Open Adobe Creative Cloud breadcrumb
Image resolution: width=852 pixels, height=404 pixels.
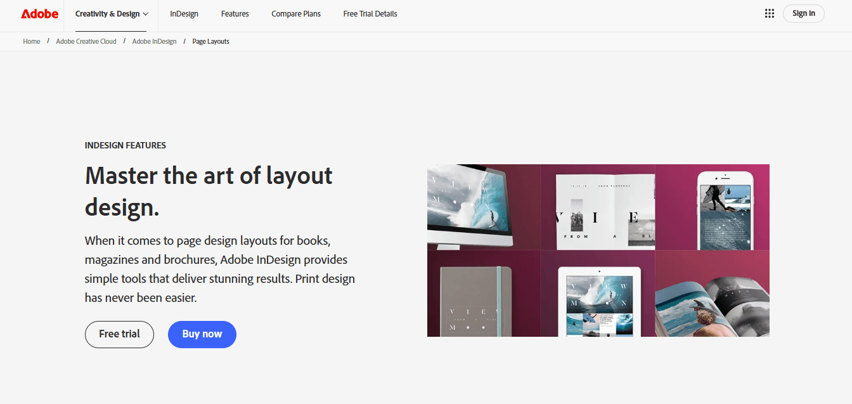86,41
